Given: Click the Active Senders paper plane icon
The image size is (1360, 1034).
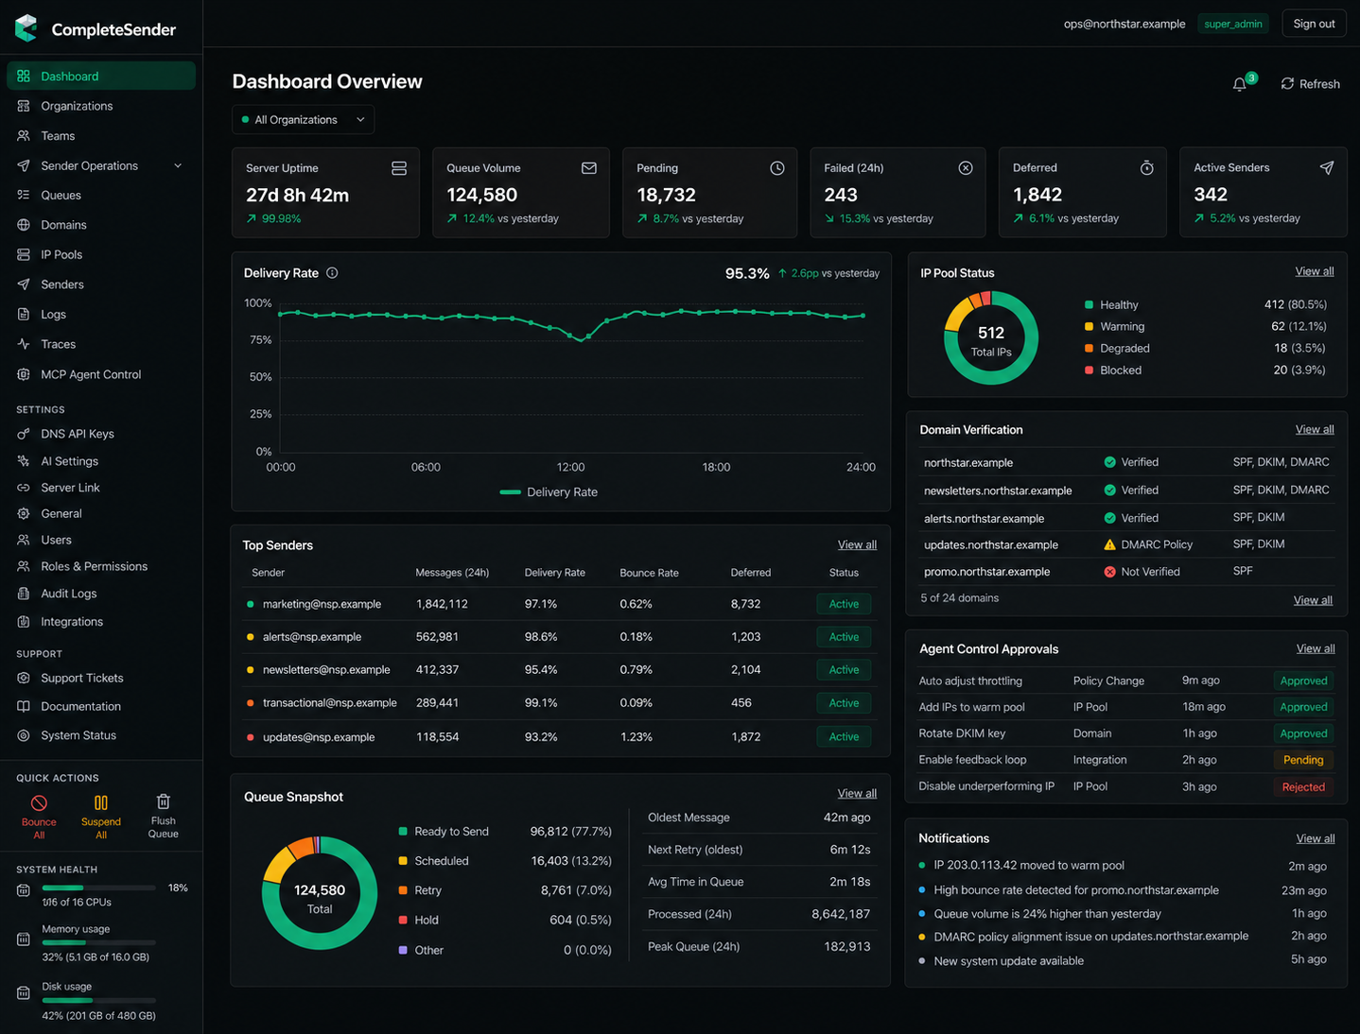Looking at the screenshot, I should point(1327,167).
